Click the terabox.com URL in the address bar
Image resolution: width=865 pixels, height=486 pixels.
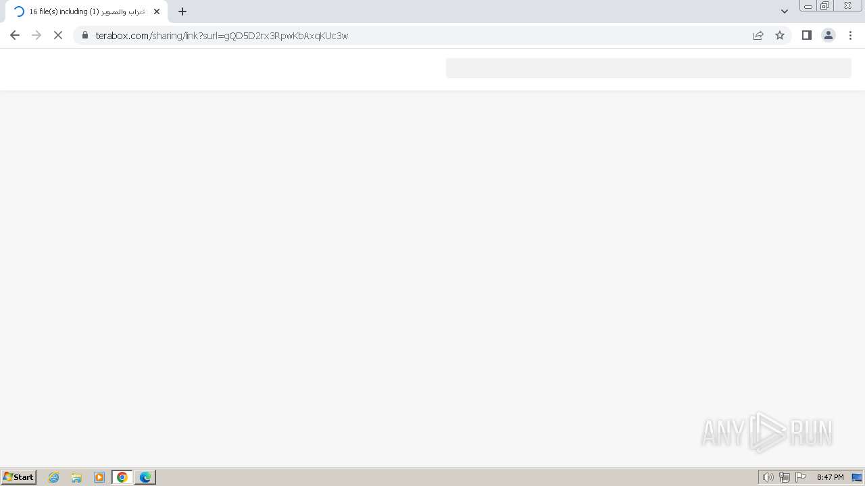pyautogui.click(x=222, y=36)
